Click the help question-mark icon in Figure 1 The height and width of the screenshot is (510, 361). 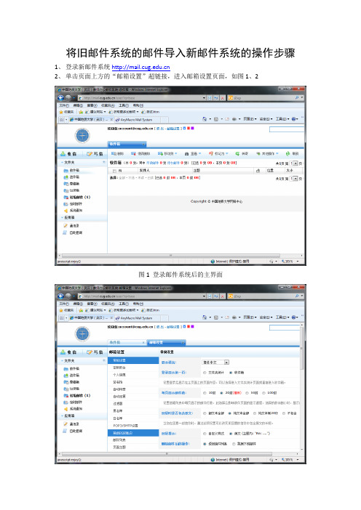click(293, 119)
